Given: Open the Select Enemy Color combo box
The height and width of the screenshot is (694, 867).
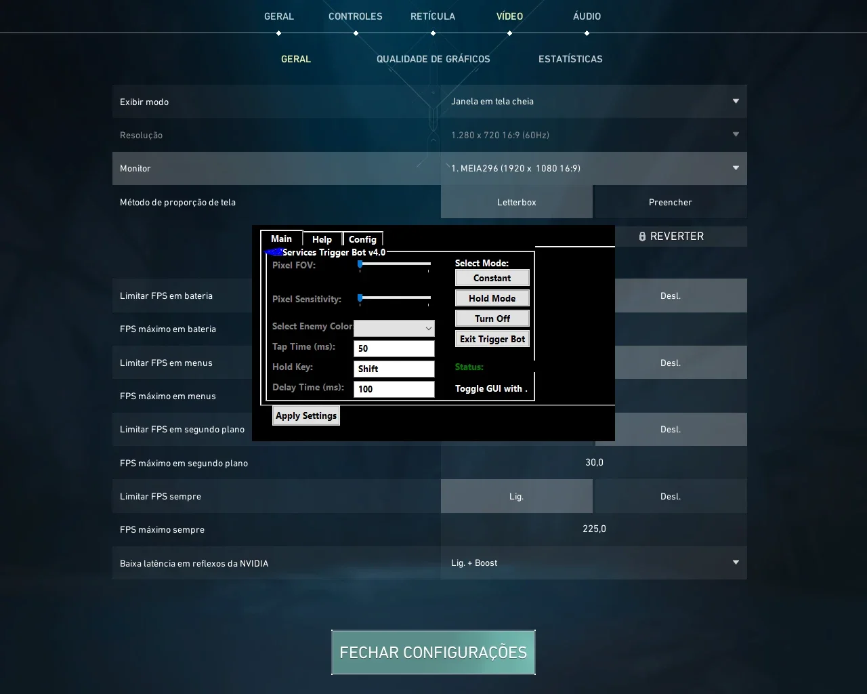Looking at the screenshot, I should [x=394, y=328].
